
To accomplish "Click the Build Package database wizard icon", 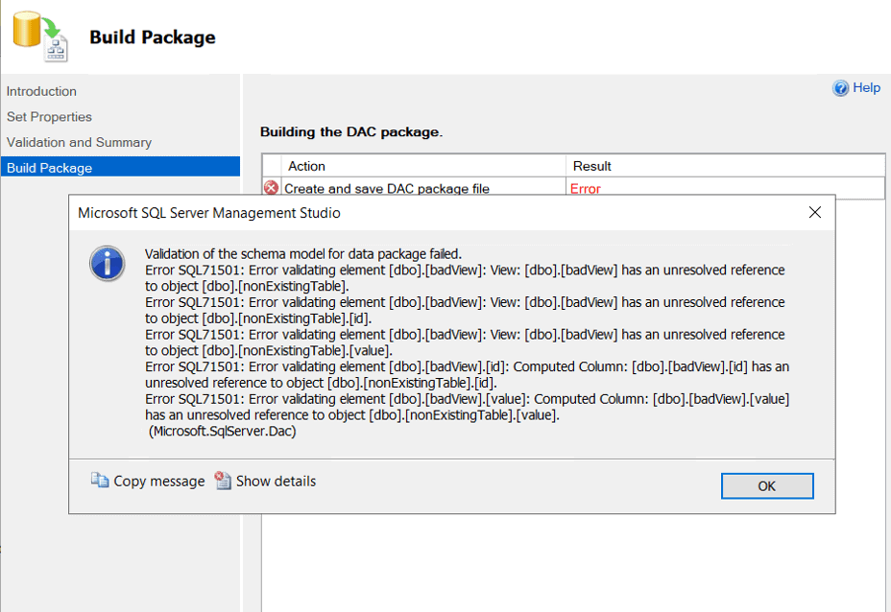I will pyautogui.click(x=39, y=36).
